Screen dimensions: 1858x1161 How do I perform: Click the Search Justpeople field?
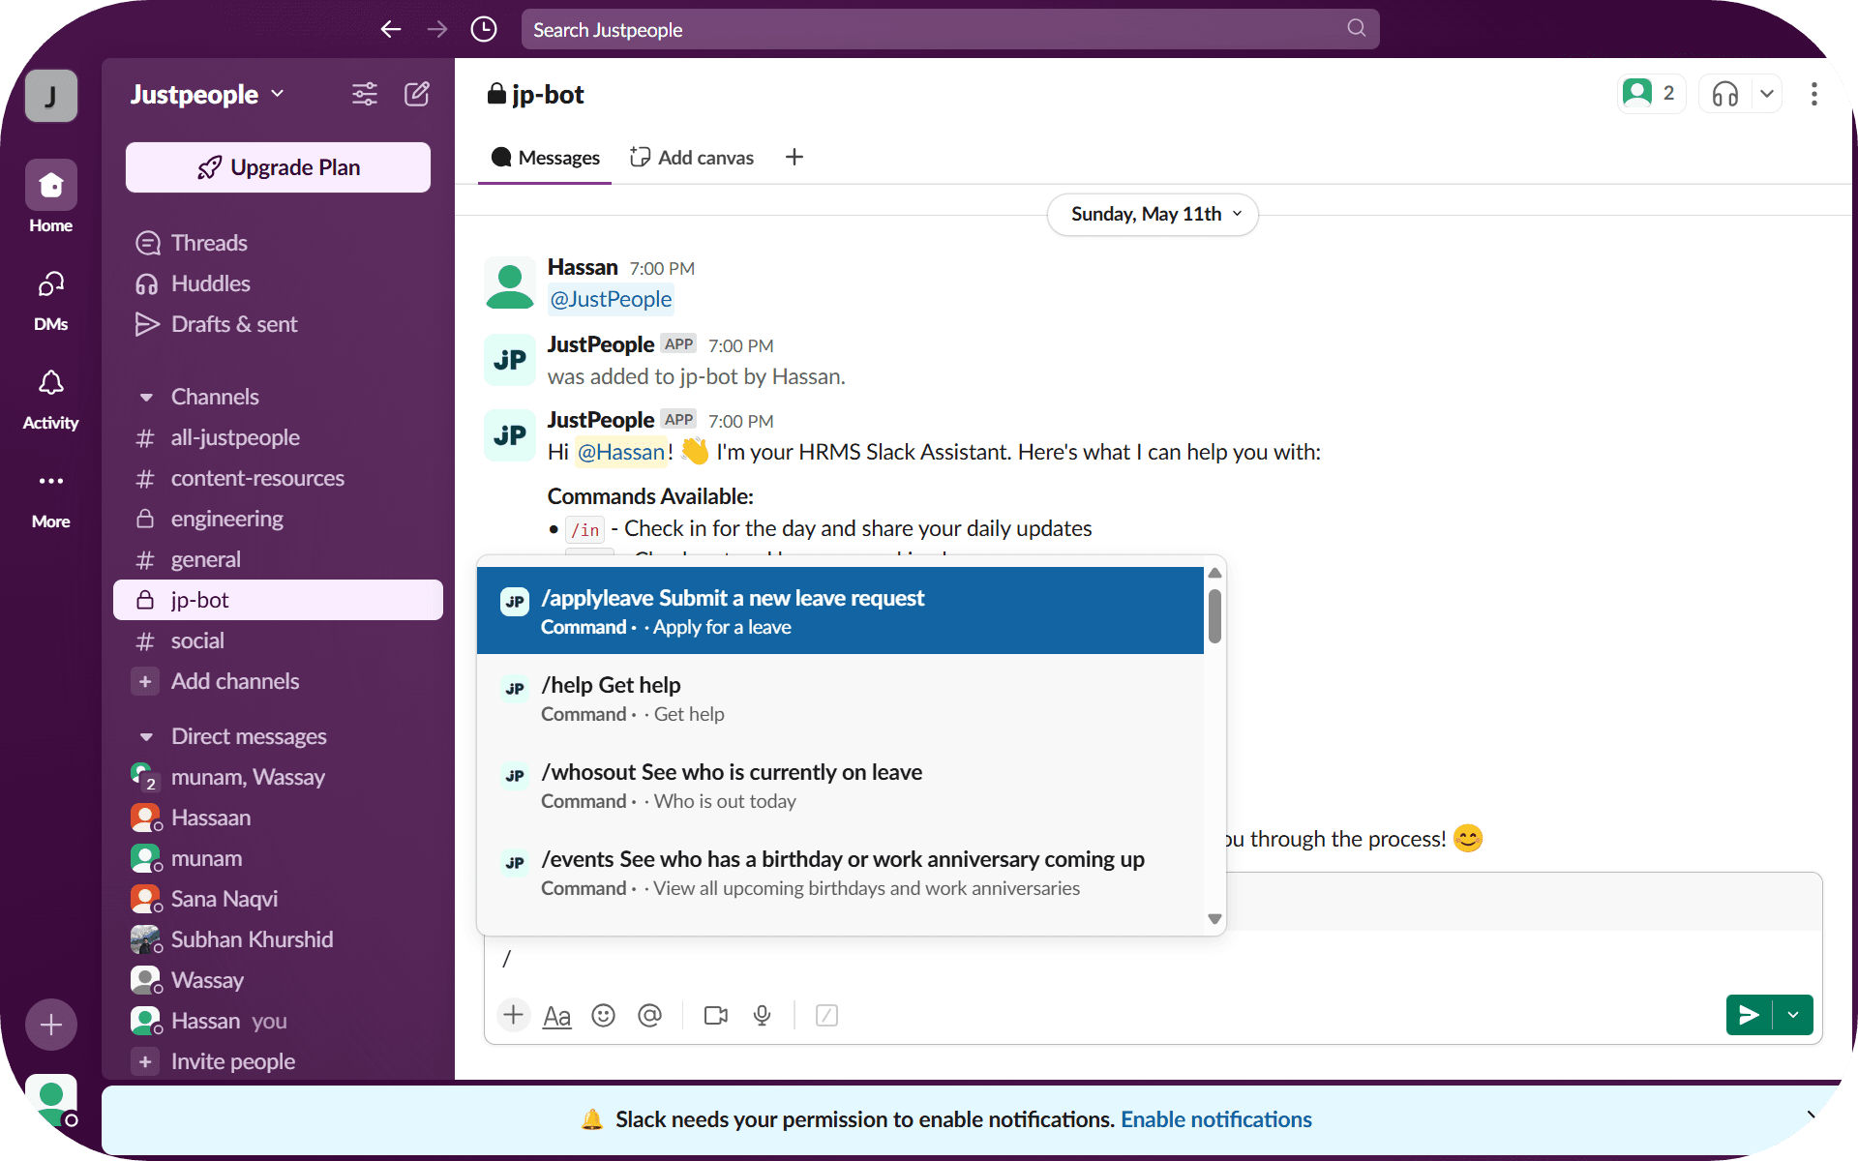coord(949,29)
